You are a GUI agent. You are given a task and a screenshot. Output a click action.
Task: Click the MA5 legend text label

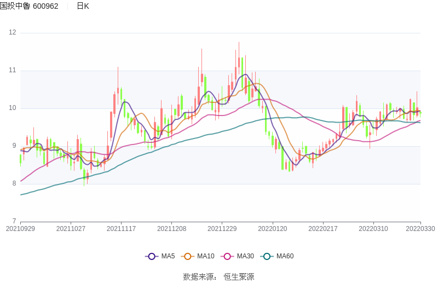click(x=168, y=256)
